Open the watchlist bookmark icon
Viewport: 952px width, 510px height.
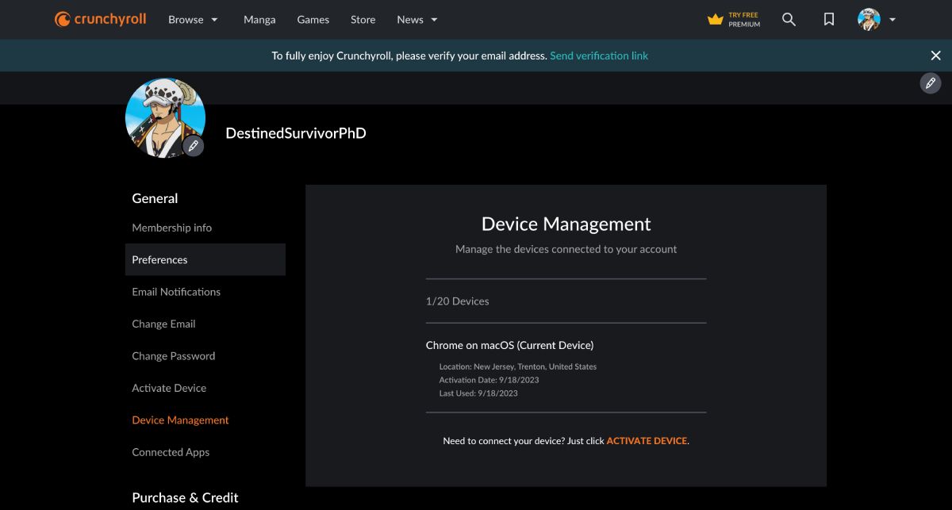(829, 19)
